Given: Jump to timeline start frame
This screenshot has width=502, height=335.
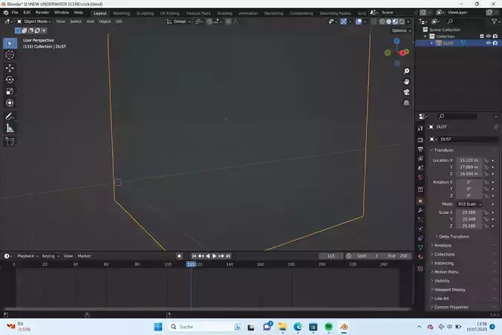Looking at the screenshot, I should [194, 256].
